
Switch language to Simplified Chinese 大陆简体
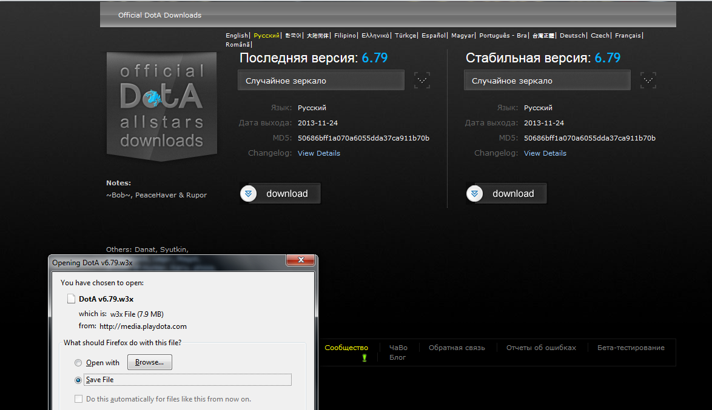point(317,35)
